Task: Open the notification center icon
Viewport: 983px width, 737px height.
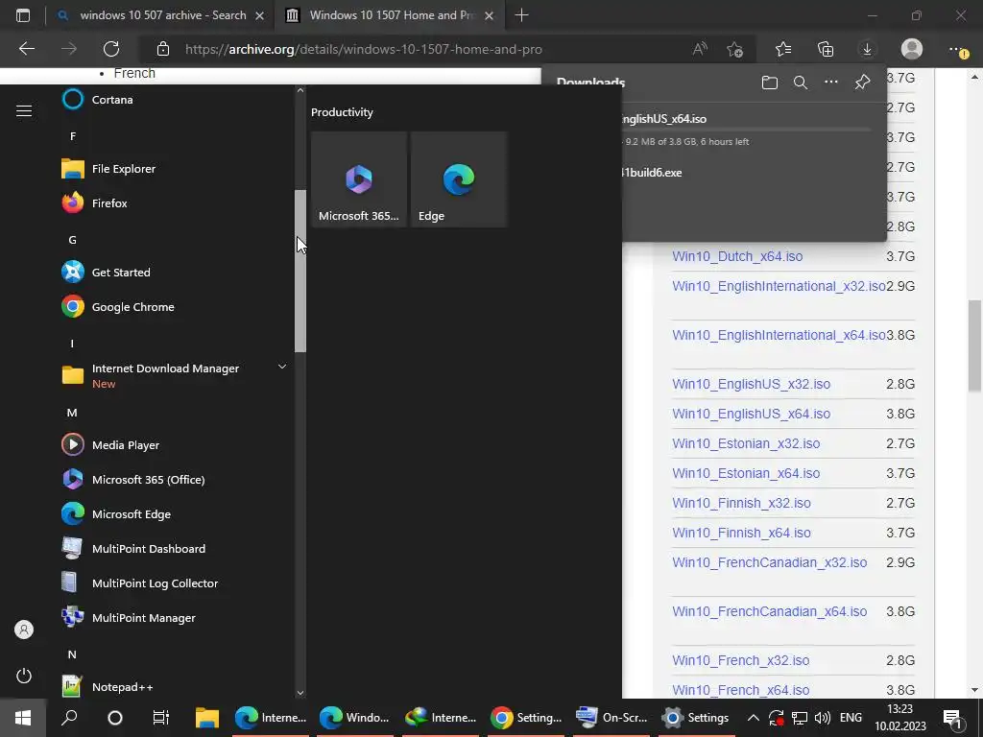Action: (952, 718)
